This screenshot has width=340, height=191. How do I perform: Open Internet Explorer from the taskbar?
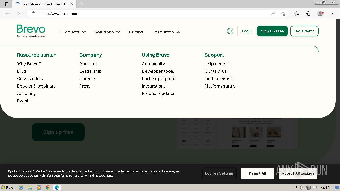tap(21, 188)
